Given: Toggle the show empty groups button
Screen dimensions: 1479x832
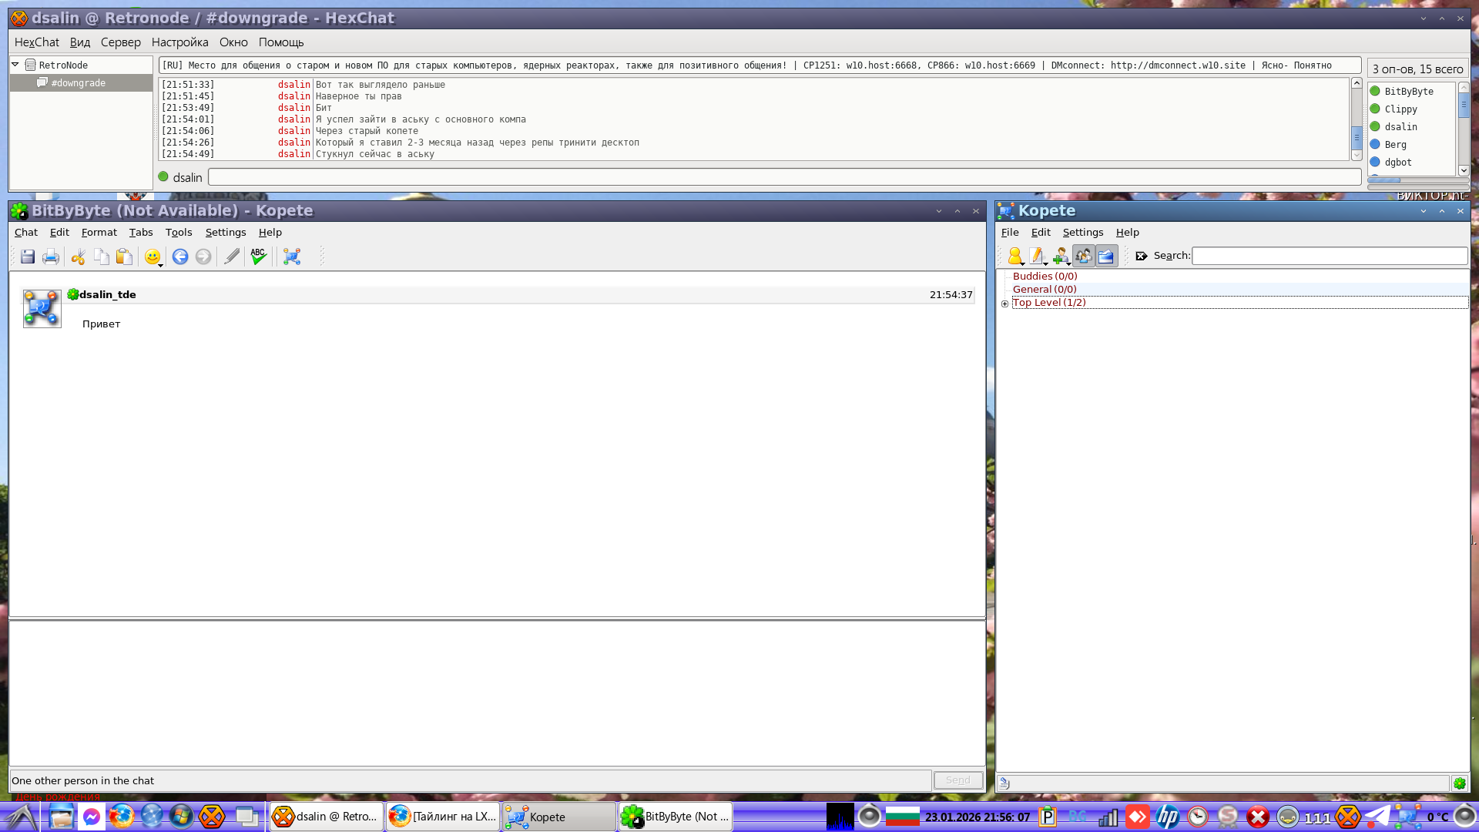Looking at the screenshot, I should pos(1106,256).
